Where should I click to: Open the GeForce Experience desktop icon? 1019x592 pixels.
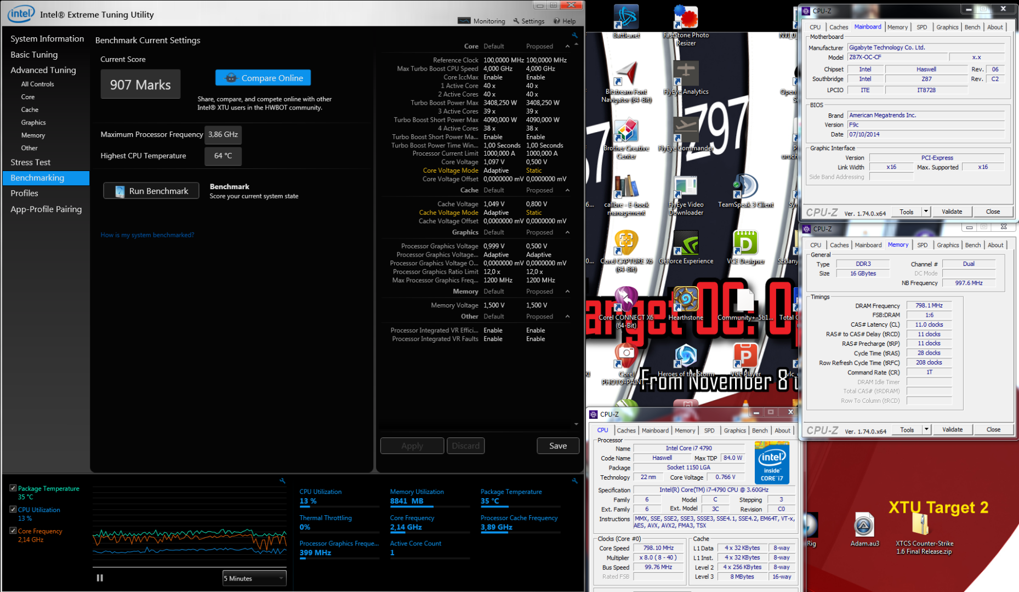686,247
